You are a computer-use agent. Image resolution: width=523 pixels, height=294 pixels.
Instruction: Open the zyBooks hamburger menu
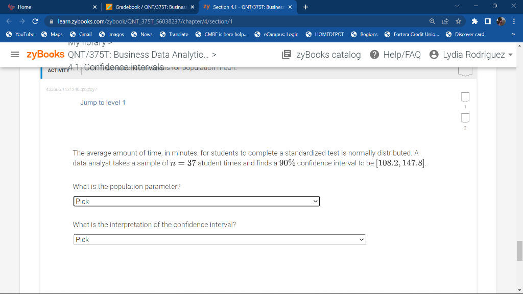click(15, 54)
